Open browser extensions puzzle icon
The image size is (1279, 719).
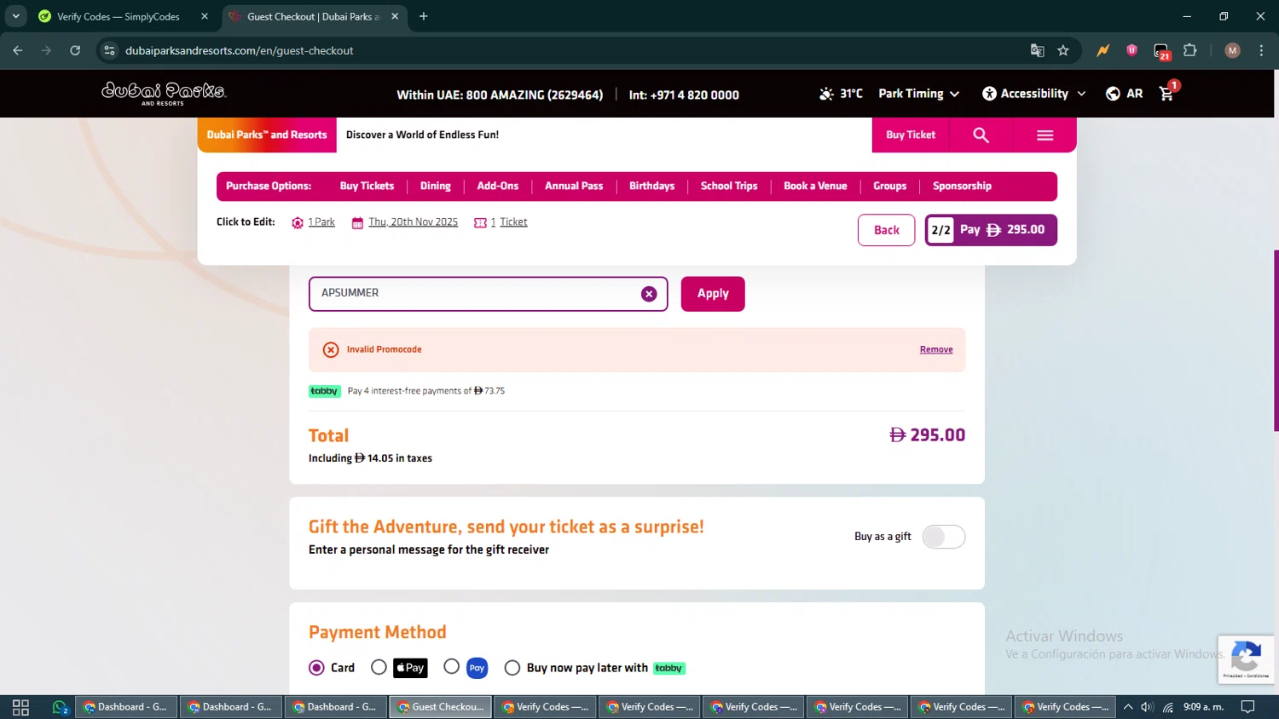click(1190, 50)
